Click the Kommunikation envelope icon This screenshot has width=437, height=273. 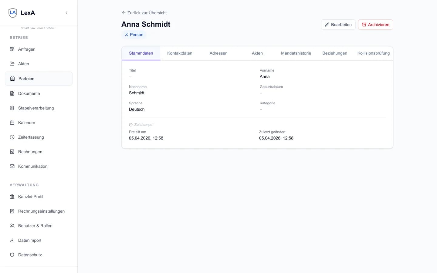(x=12, y=166)
